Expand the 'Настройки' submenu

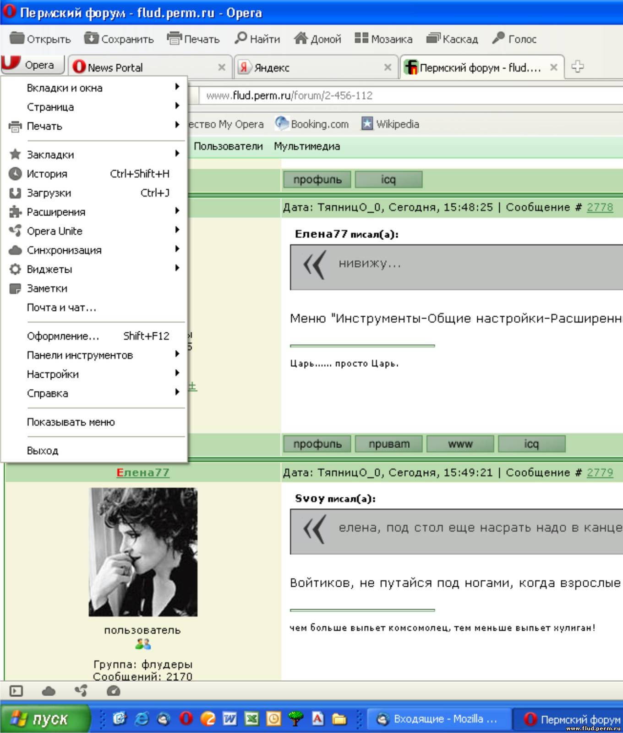[x=53, y=375]
